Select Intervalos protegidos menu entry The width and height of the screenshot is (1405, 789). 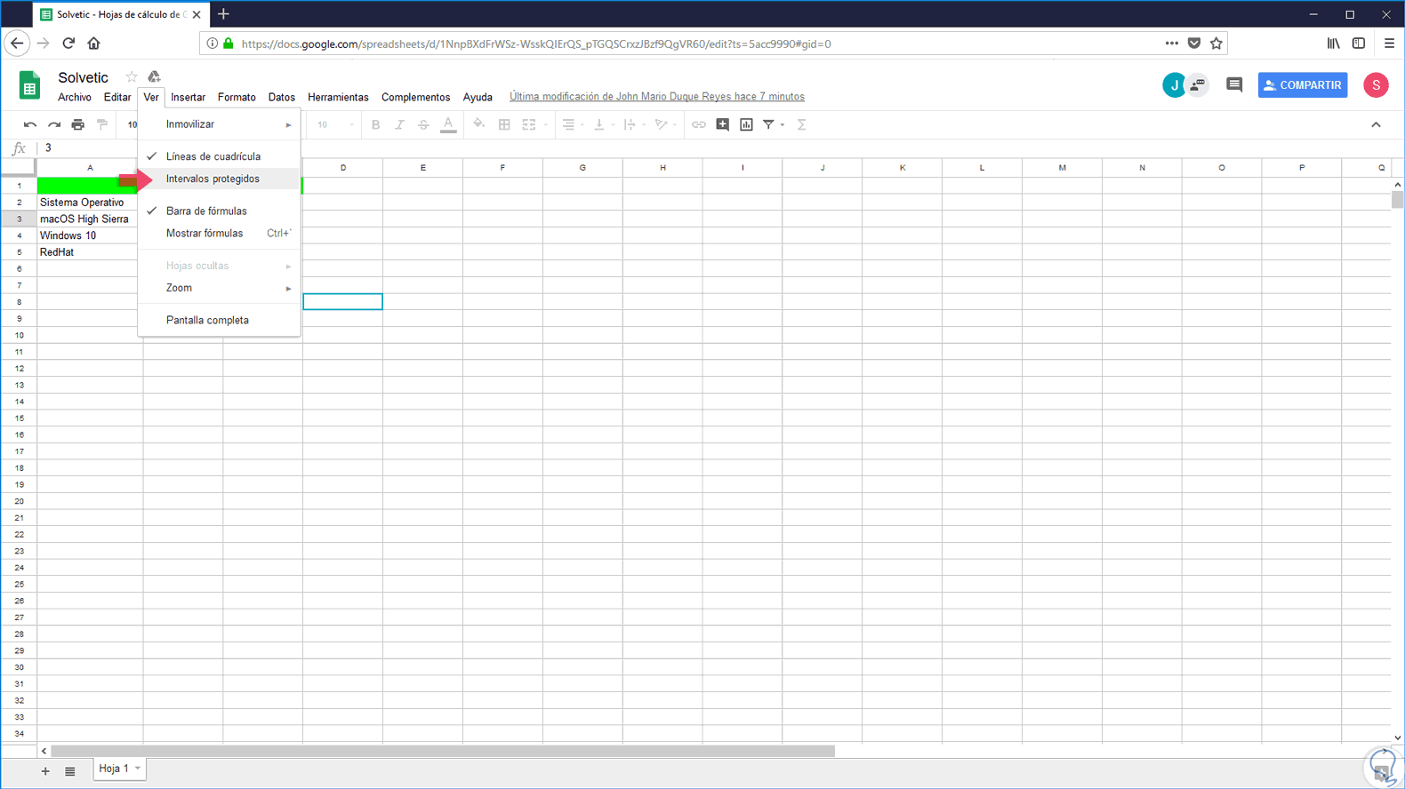pyautogui.click(x=219, y=179)
